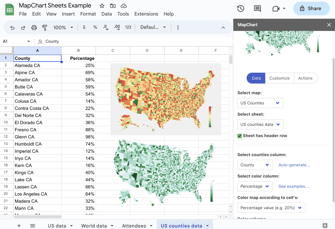Open the three-dot more toolbar options
The image size is (335, 229).
(x=178, y=28)
